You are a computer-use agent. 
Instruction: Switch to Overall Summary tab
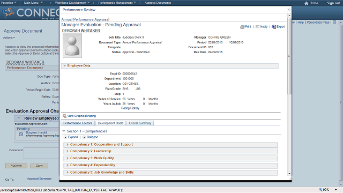140,123
